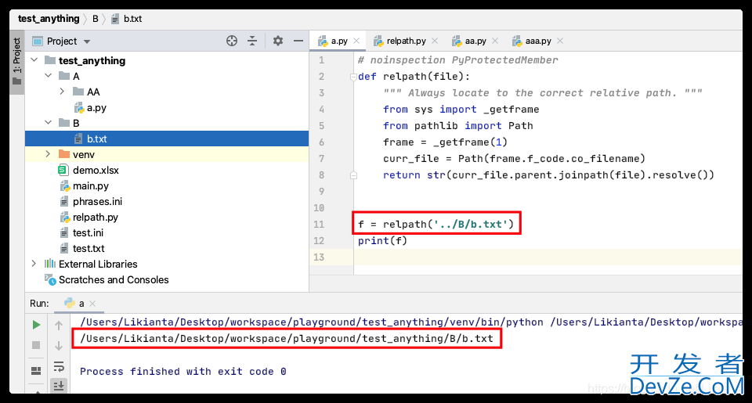This screenshot has width=752, height=403.
Task: Close the 'a' run tab
Action: point(92,304)
